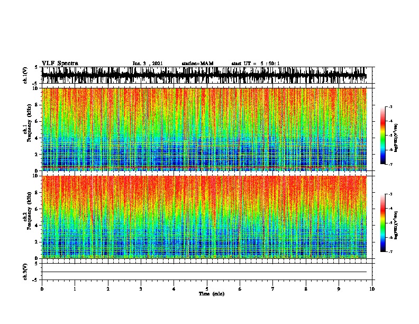
Task: Click time axis tick label "10"
Action: (x=372, y=289)
